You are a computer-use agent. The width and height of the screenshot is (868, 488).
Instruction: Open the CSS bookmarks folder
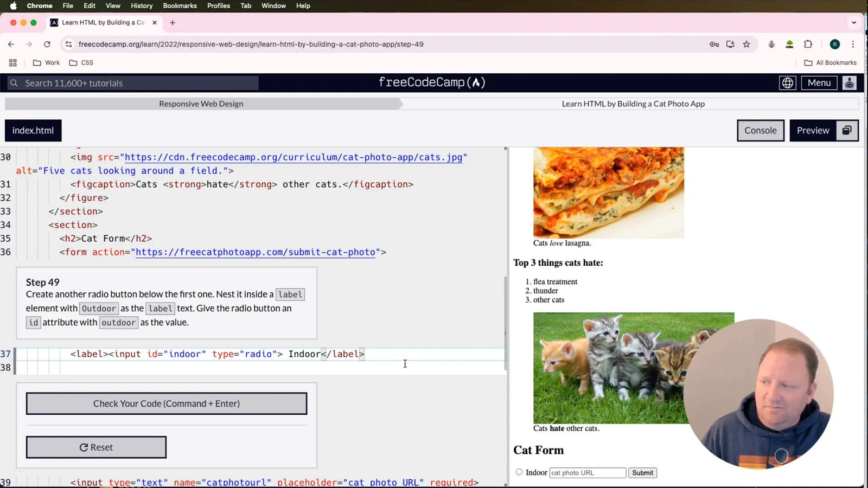coord(81,63)
